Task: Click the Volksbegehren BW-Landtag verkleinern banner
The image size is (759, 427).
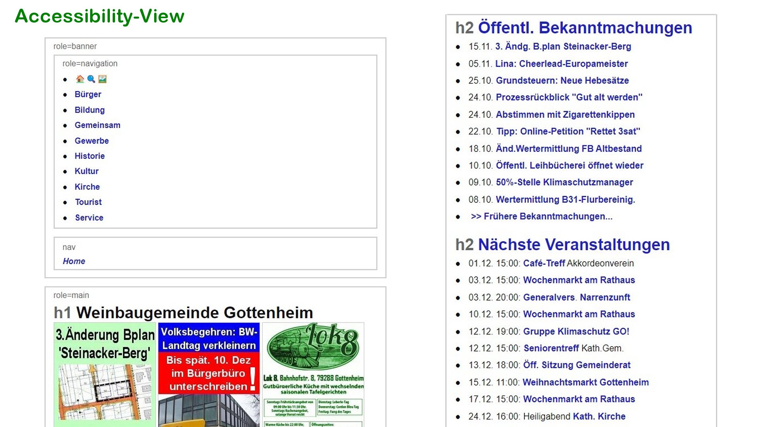Action: point(209,374)
